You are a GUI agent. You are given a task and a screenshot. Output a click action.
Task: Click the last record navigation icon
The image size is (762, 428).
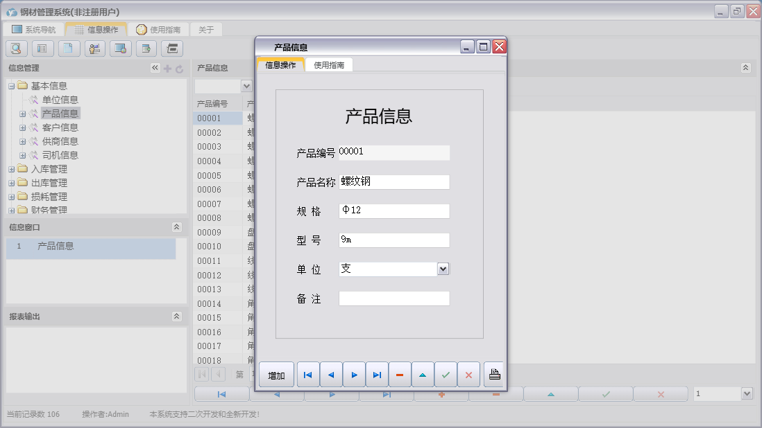tap(377, 374)
